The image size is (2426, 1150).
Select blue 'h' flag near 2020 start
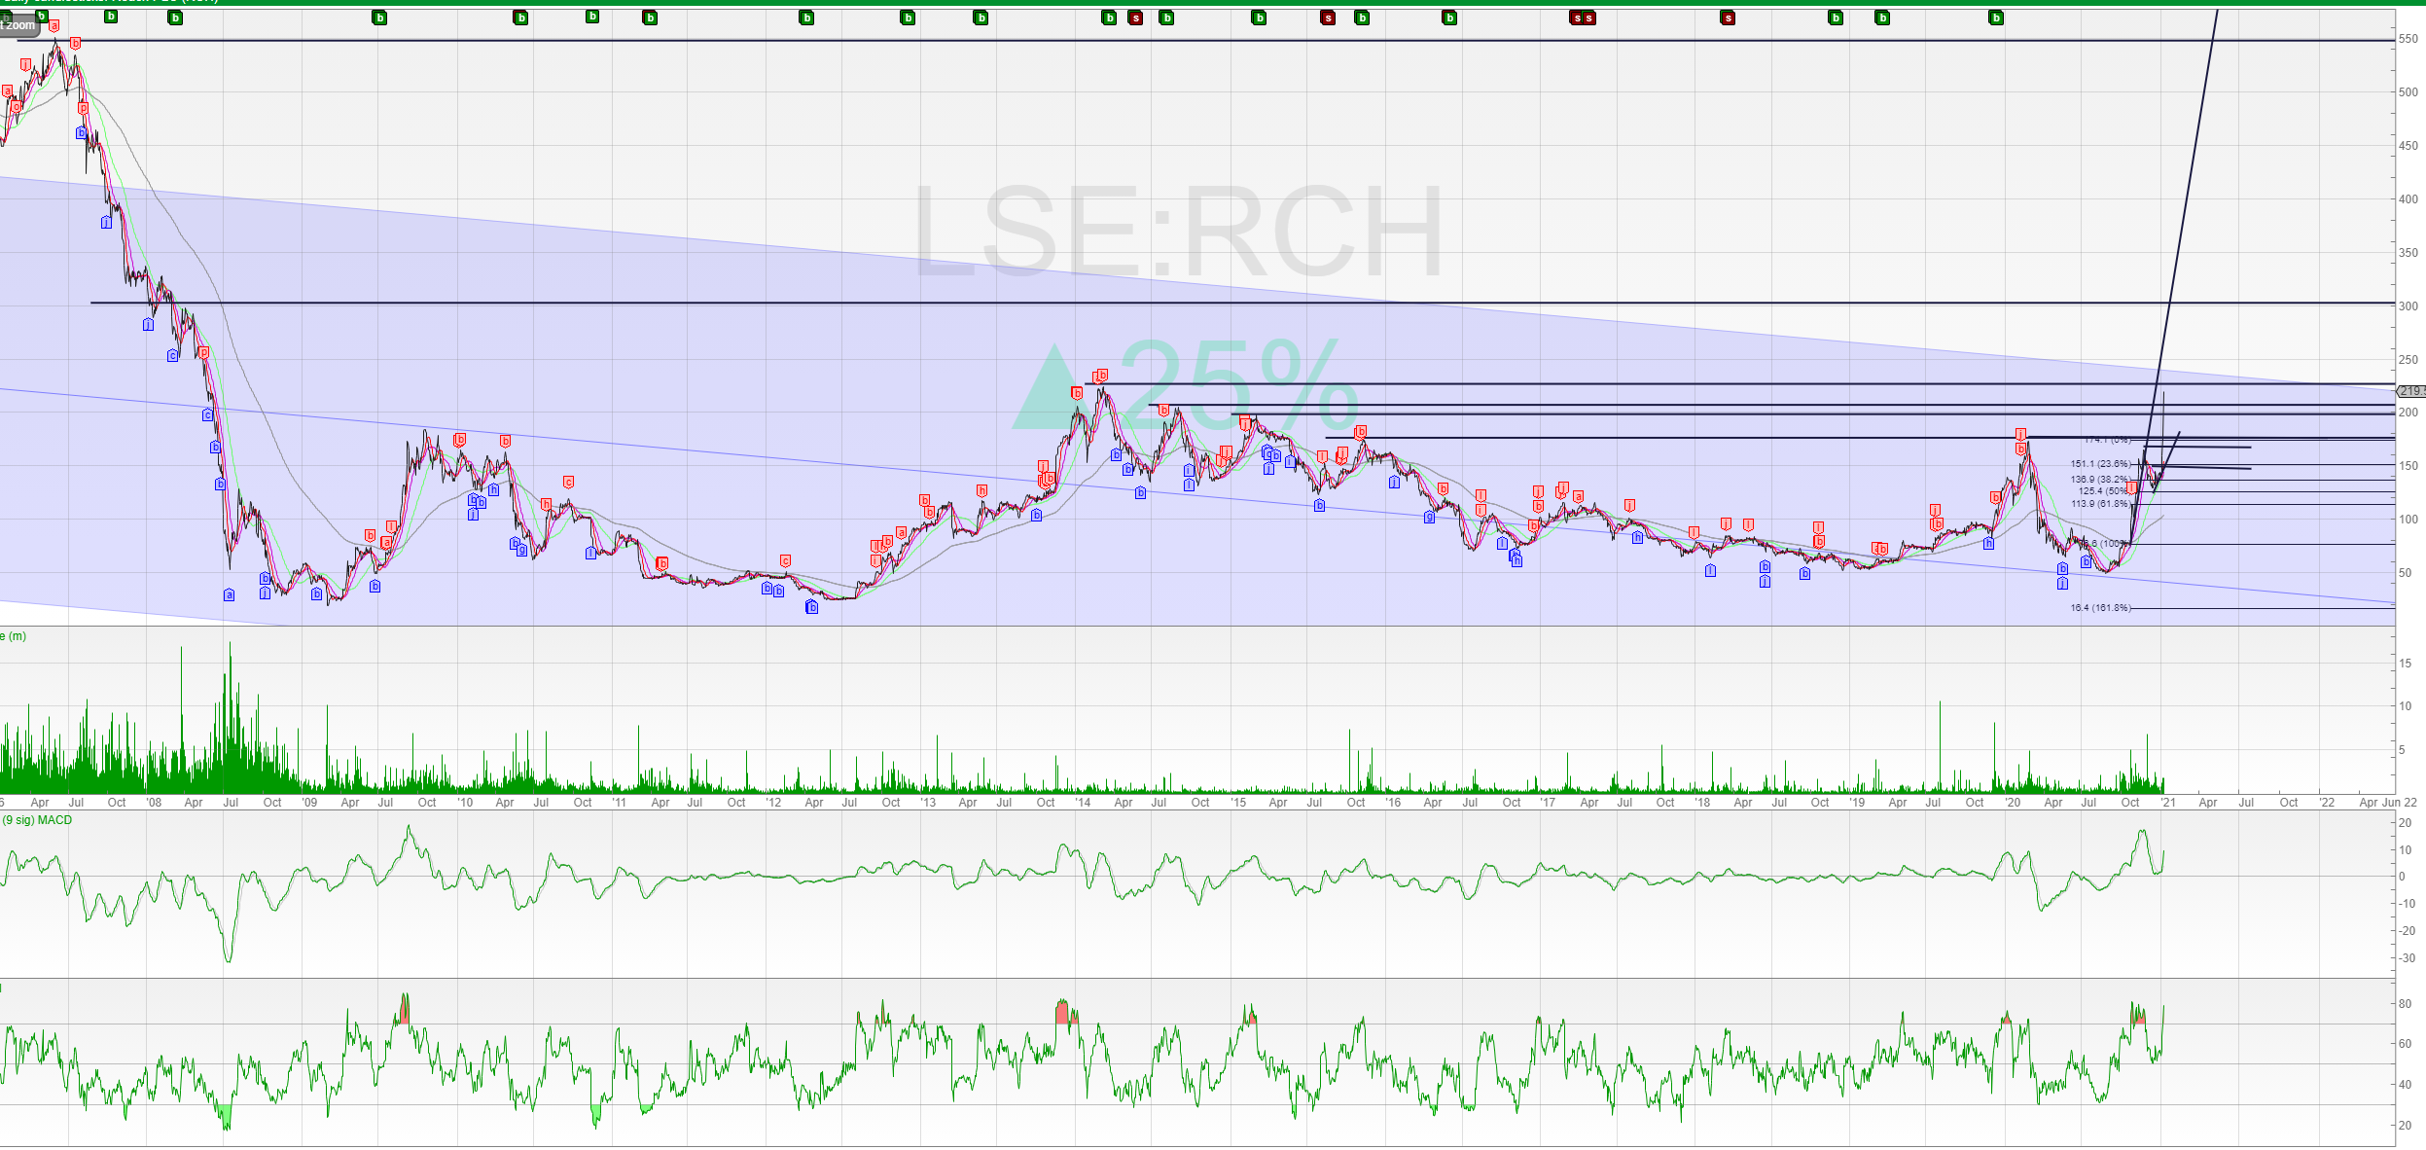coord(1988,544)
